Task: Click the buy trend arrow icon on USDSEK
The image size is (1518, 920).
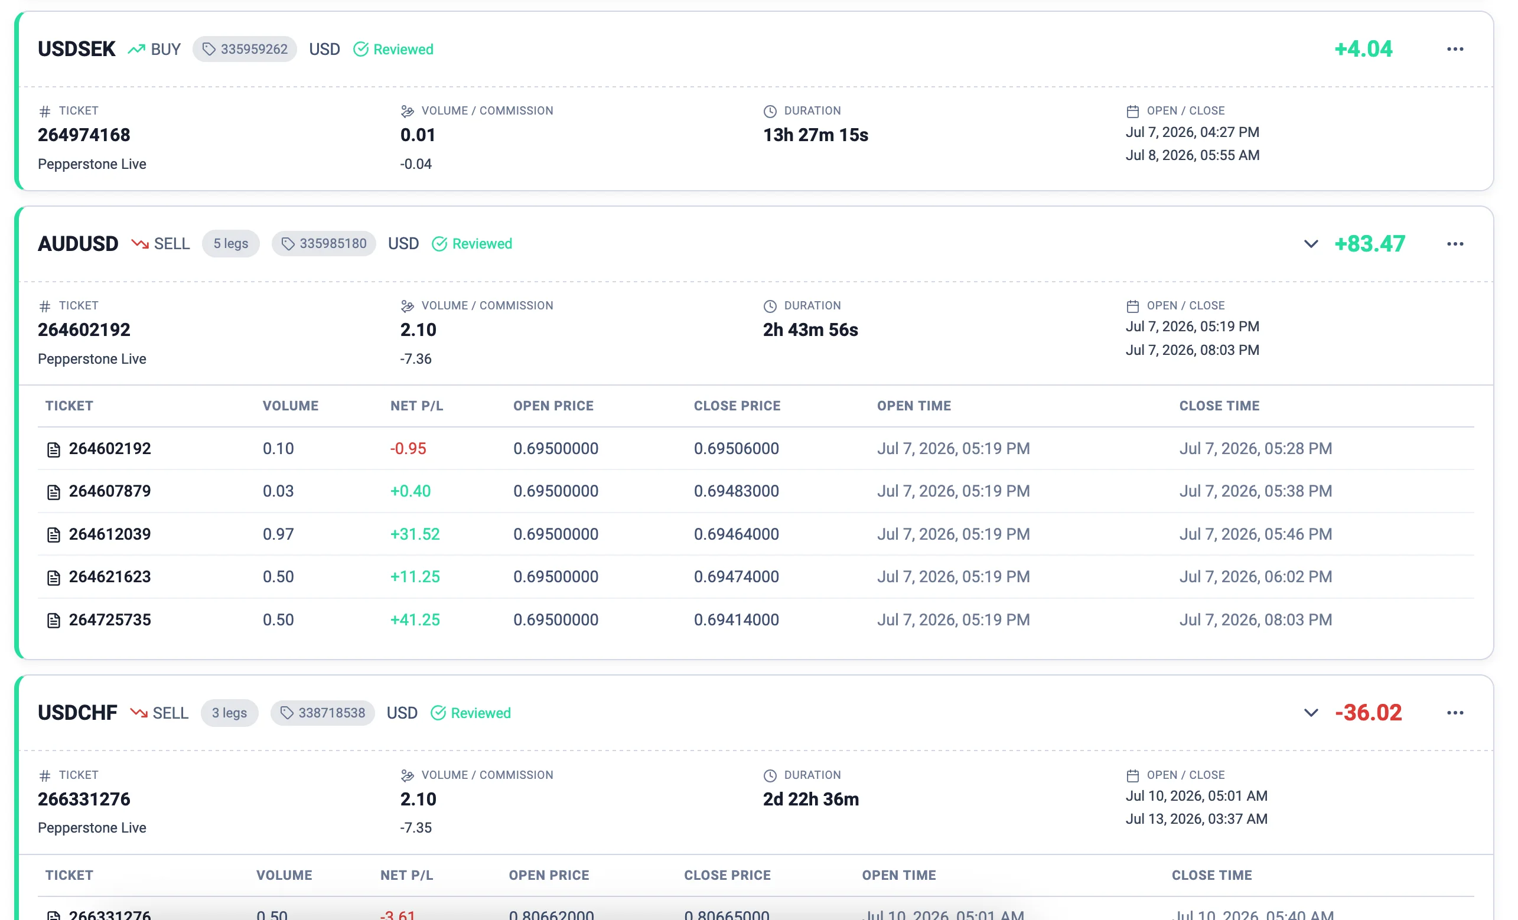Action: point(136,49)
